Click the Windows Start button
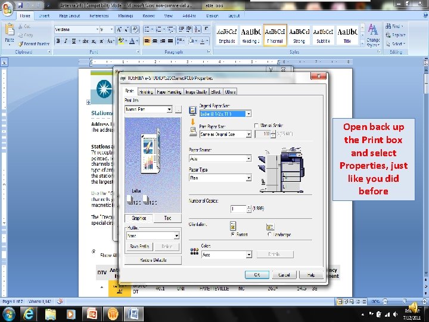The width and height of the screenshot is (429, 322). [9, 314]
